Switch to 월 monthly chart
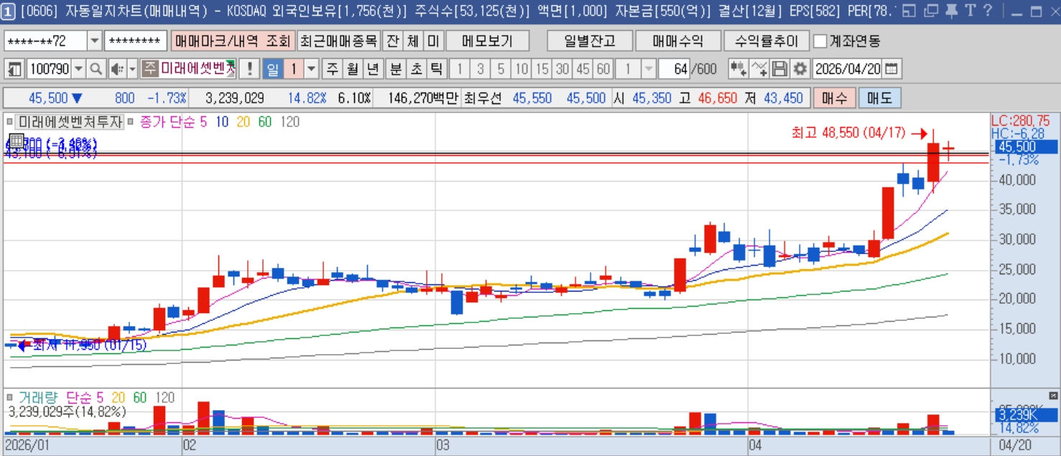 coord(352,70)
